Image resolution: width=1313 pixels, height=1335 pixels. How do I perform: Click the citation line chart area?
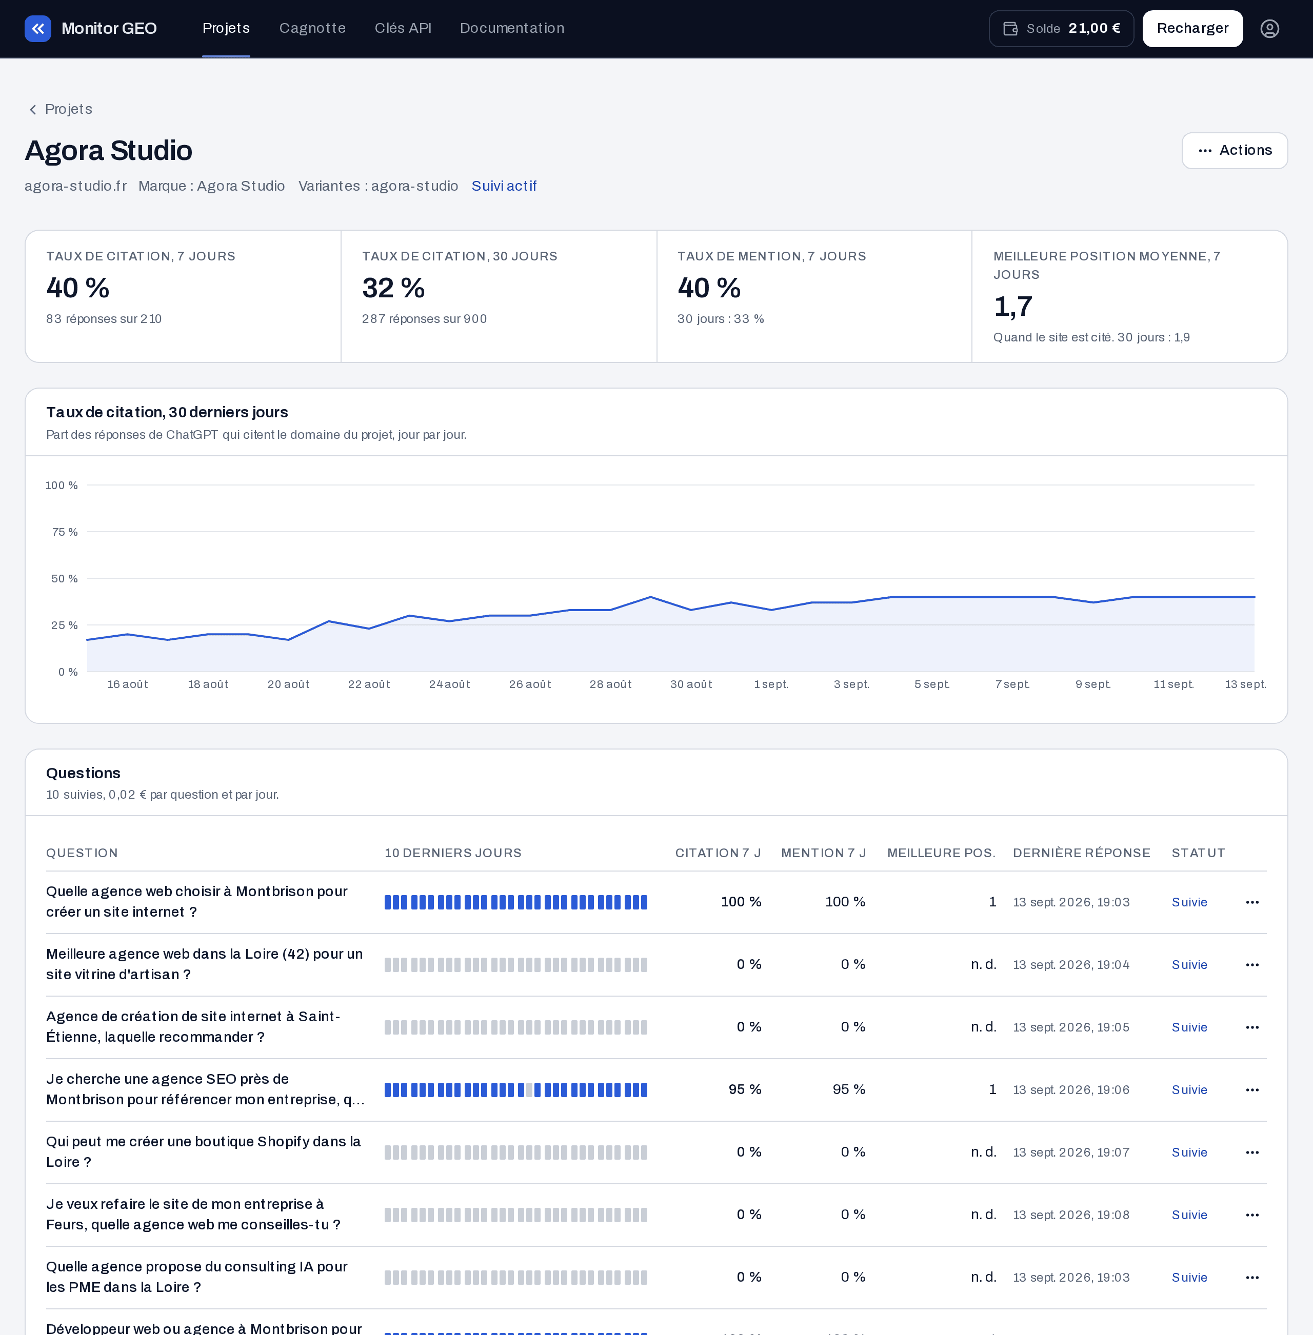pyautogui.click(x=670, y=578)
